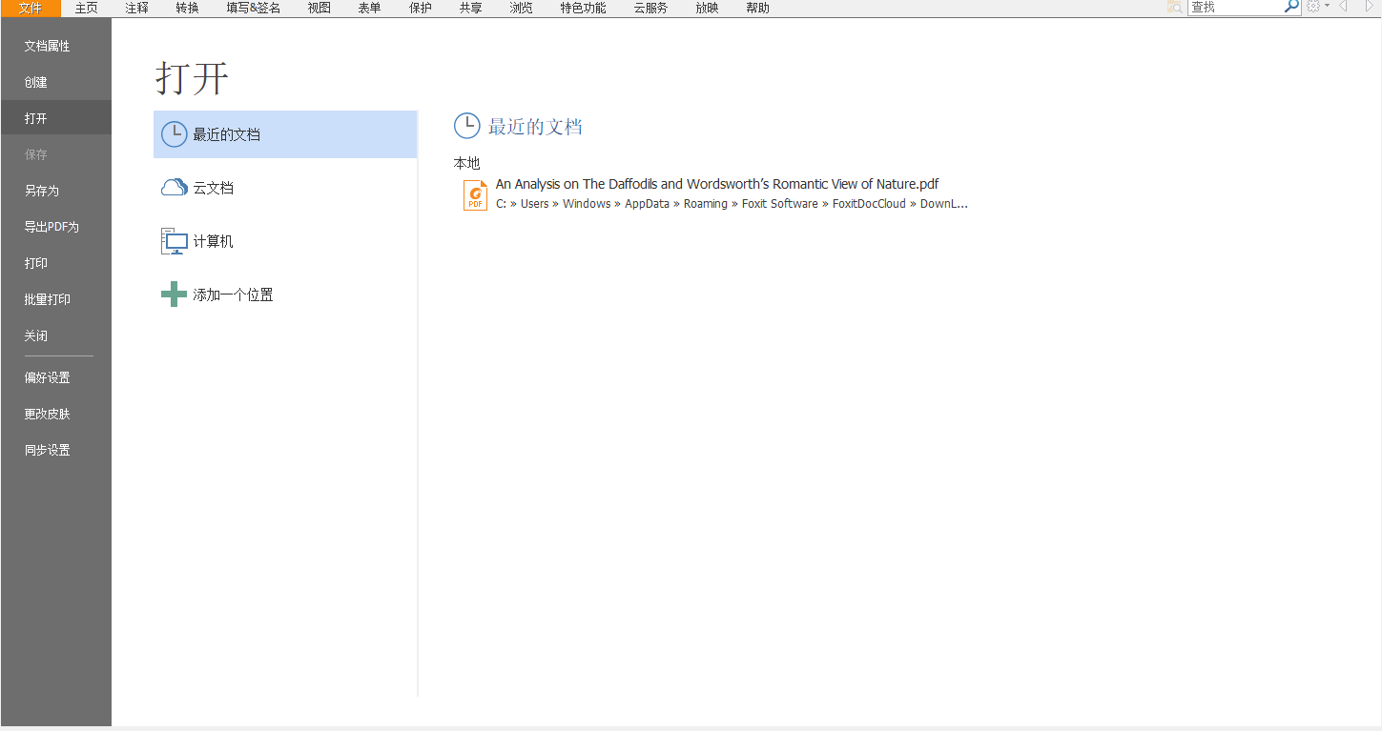Open the 特色功能 ribbon tab
The image size is (1382, 731).
(x=583, y=8)
